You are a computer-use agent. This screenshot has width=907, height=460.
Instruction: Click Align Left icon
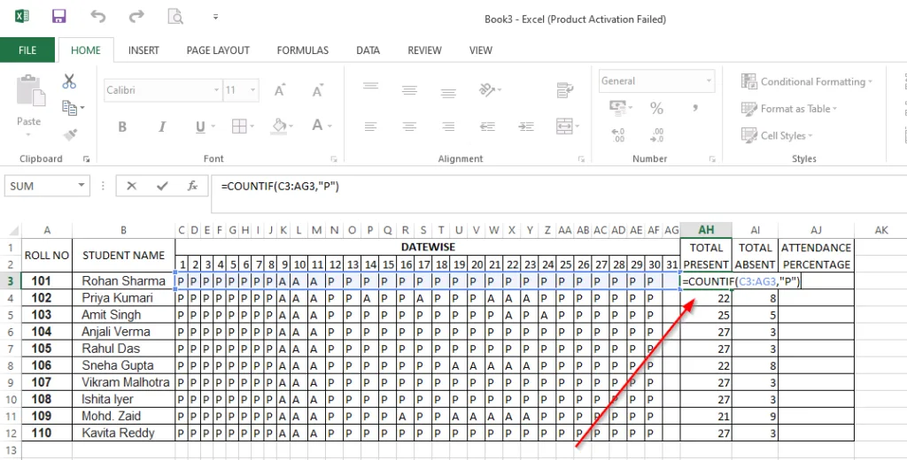tap(371, 126)
